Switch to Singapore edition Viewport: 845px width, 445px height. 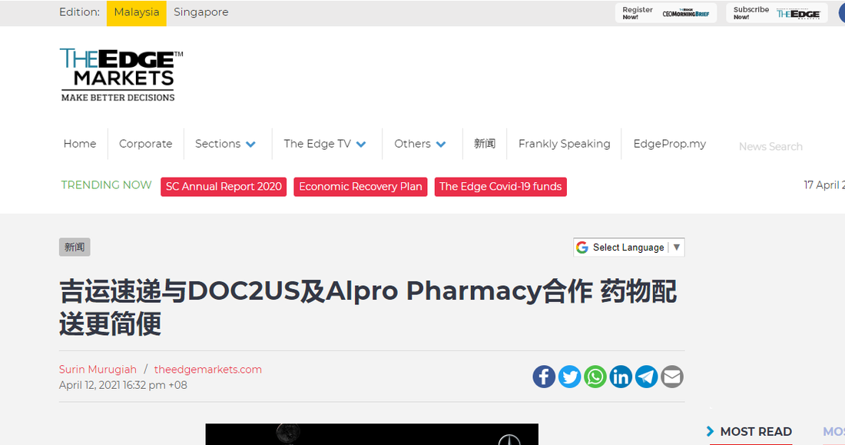201,12
